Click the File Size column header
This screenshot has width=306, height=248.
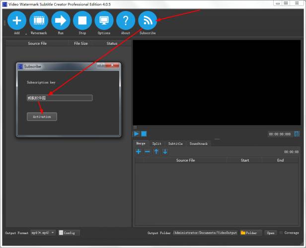pyautogui.click(x=81, y=44)
